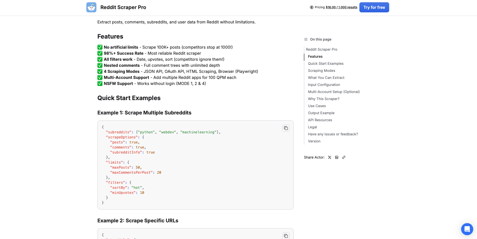Share the actor on X
This screenshot has width=477, height=239.
329,157
